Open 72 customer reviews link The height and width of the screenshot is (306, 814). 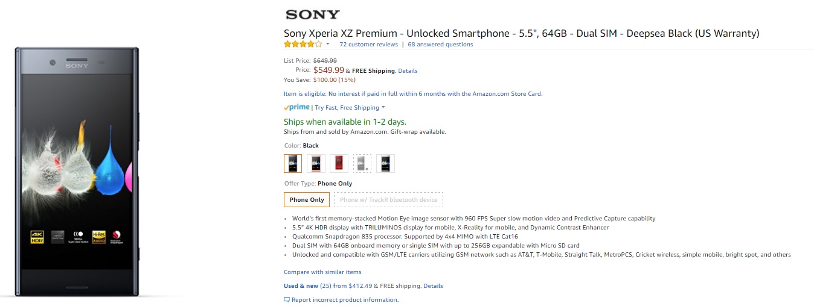point(368,44)
